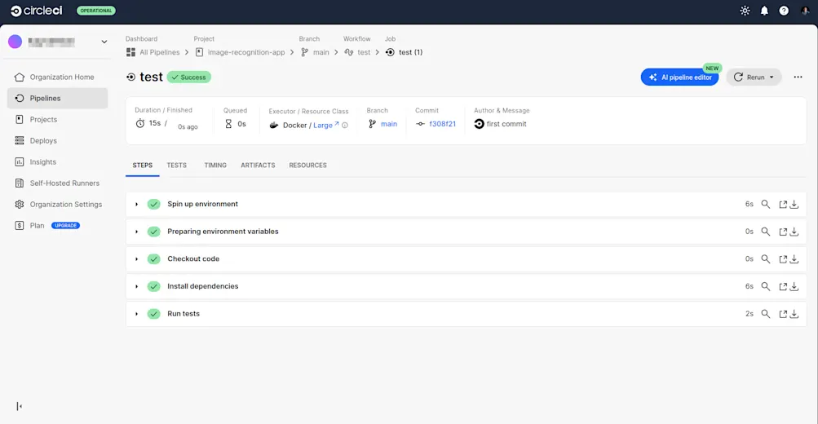Screen dimensions: 818x424
Task: Open Checkout code output in new tab
Action: (x=783, y=259)
